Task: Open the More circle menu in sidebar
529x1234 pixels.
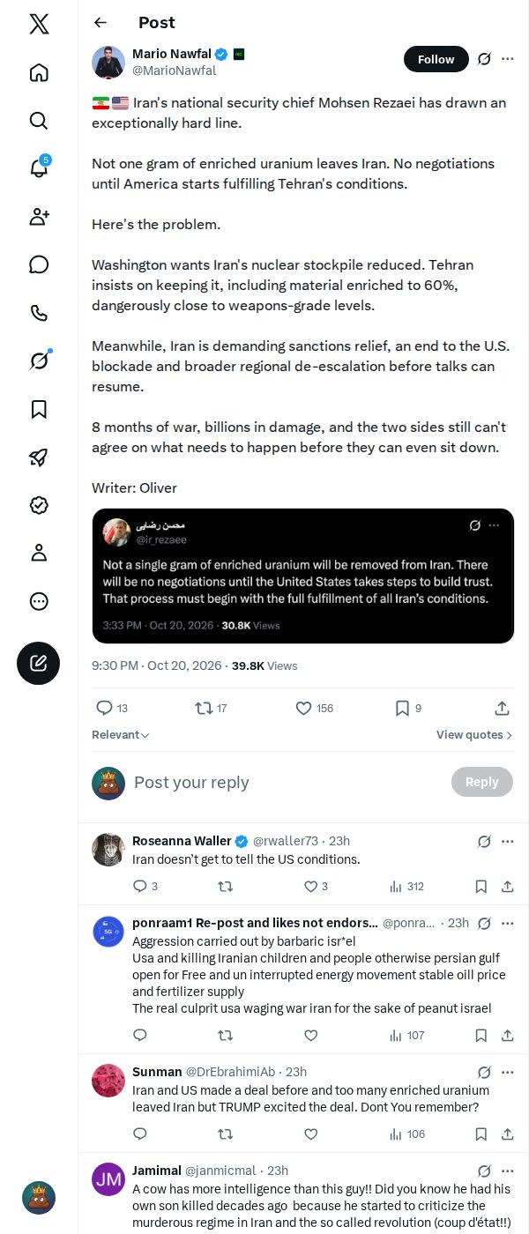Action: pos(39,601)
